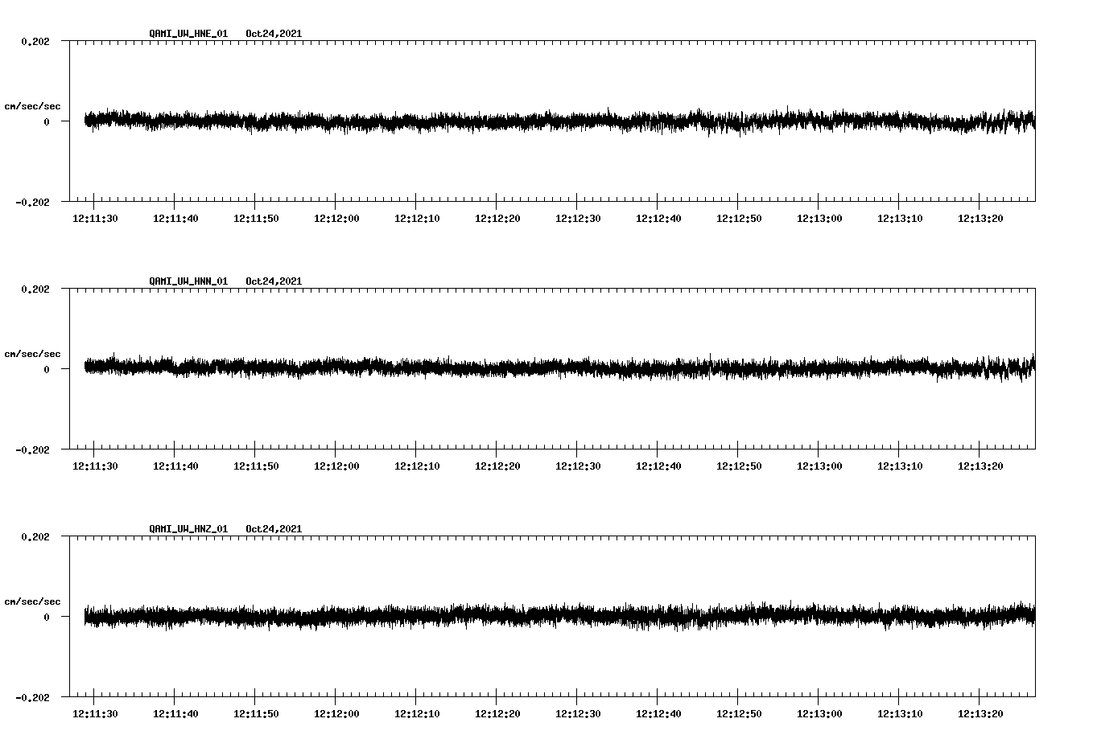Pick 12:12:10 time label on HNN plot

coord(417,466)
